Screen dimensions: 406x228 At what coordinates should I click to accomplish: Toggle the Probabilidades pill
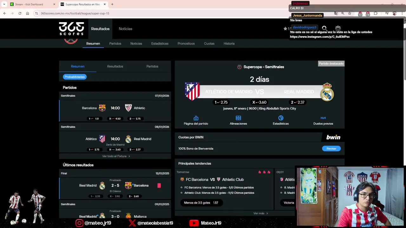75,77
